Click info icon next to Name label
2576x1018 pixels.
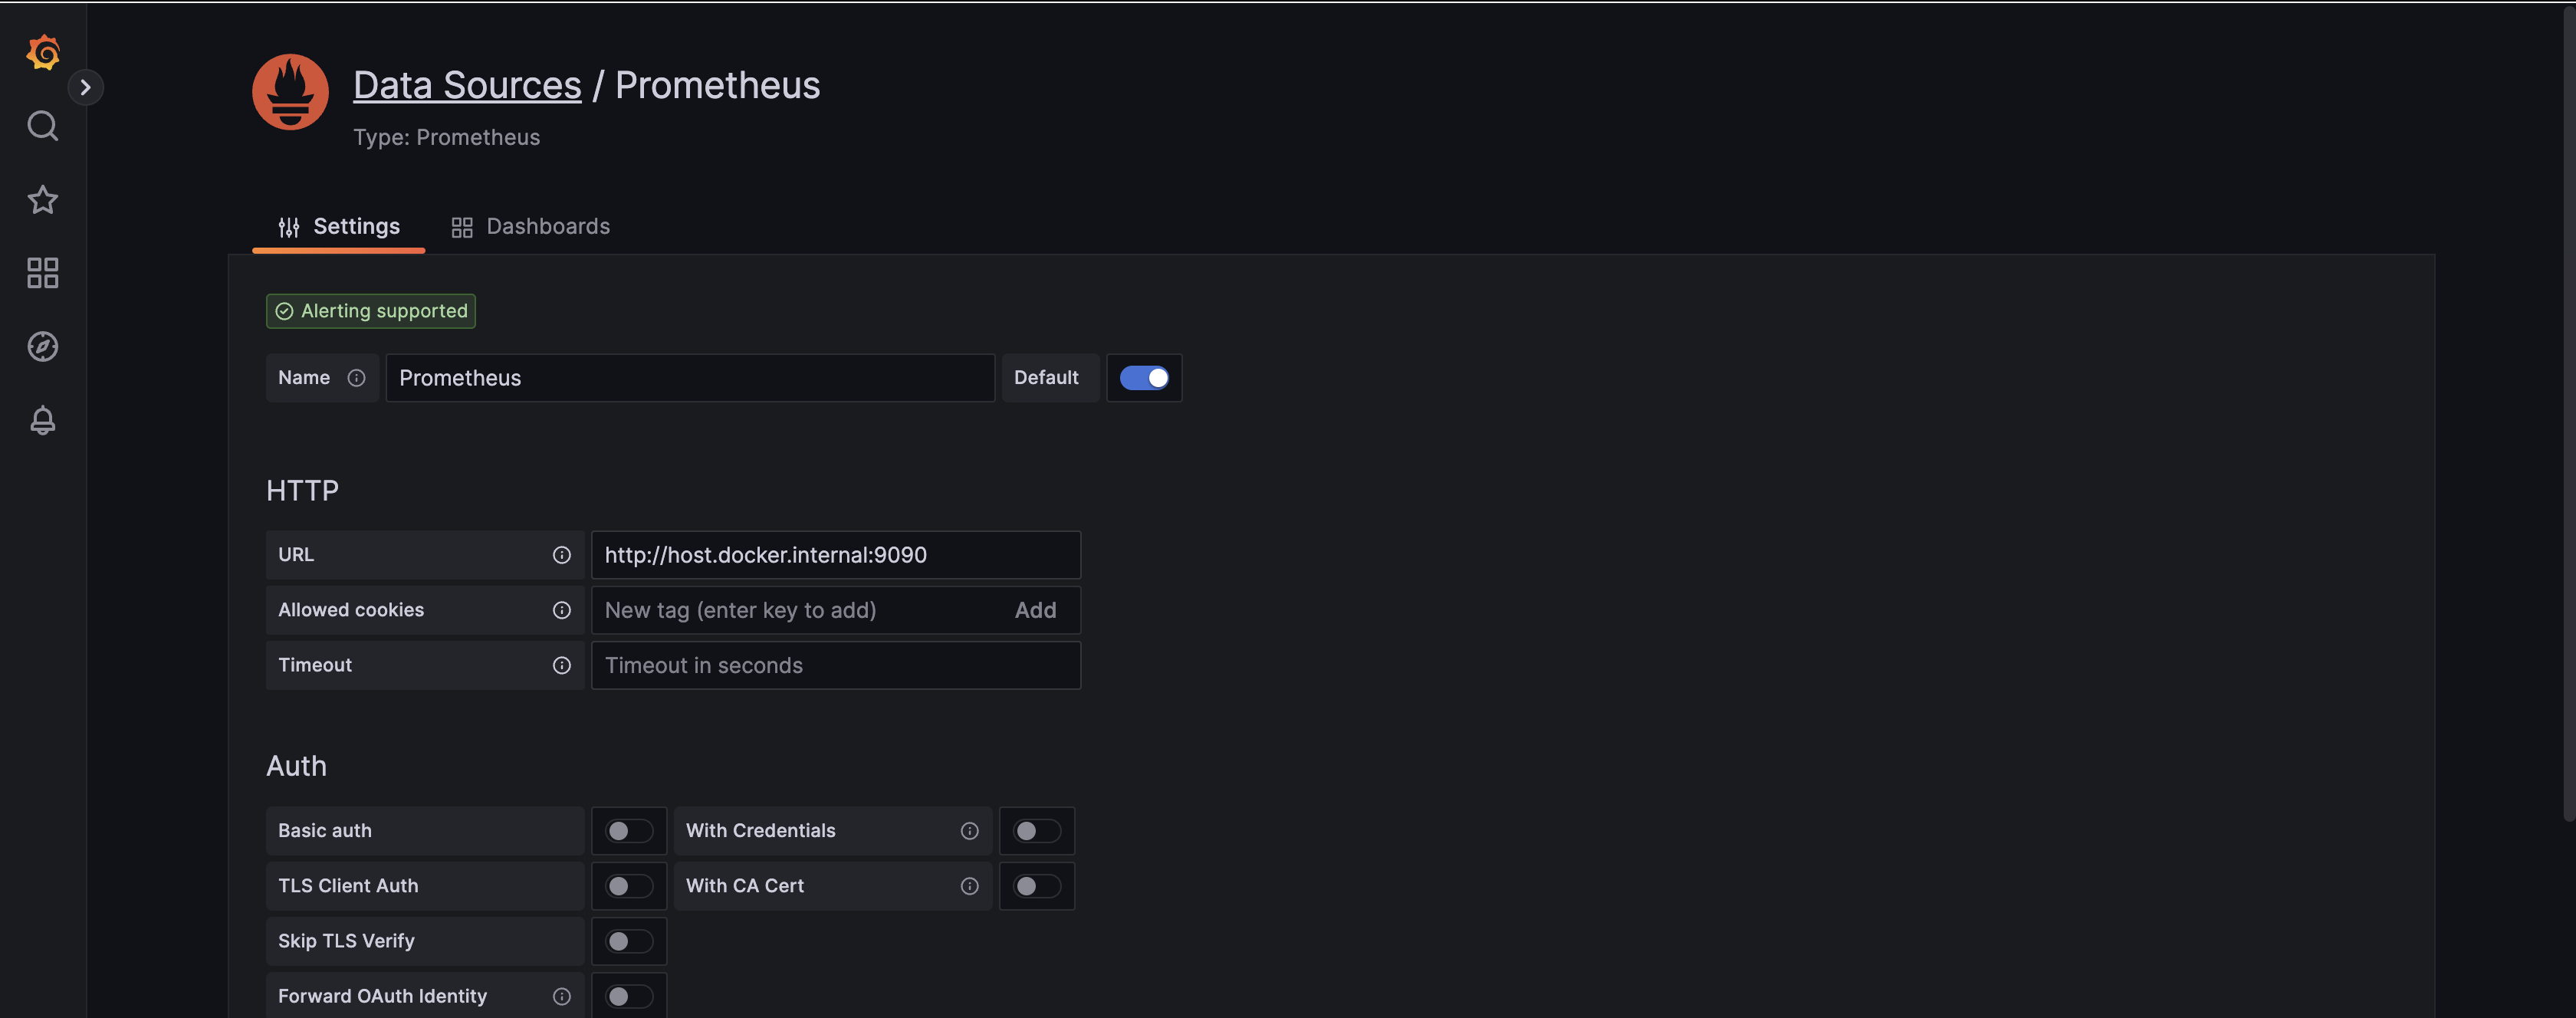point(356,378)
